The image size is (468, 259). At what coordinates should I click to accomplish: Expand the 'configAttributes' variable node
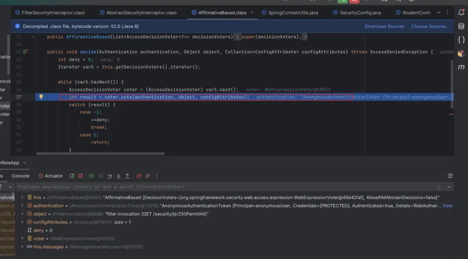(x=23, y=222)
